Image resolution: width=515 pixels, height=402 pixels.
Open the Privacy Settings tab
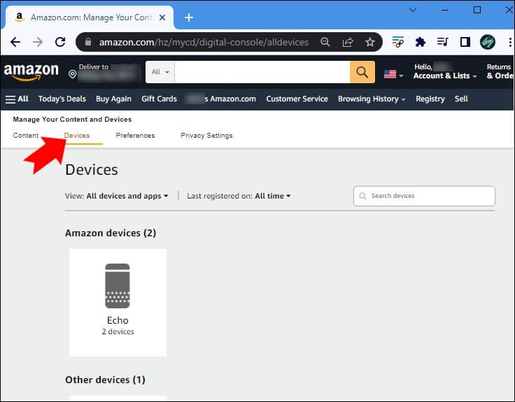[206, 136]
